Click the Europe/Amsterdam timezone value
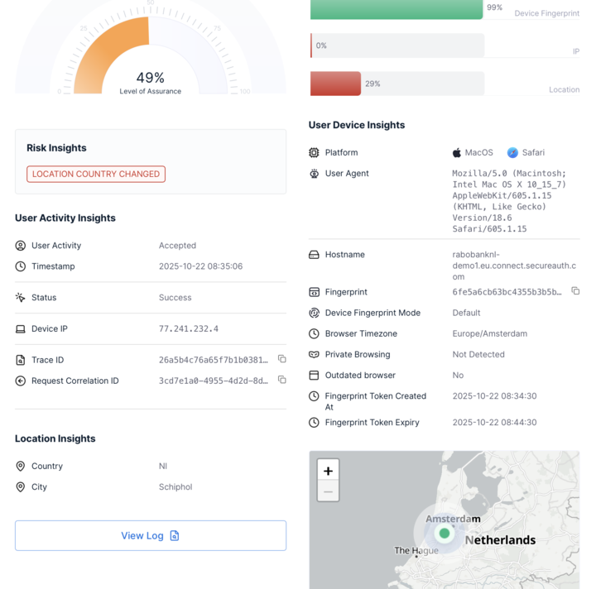The height and width of the screenshot is (589, 596). (x=489, y=334)
